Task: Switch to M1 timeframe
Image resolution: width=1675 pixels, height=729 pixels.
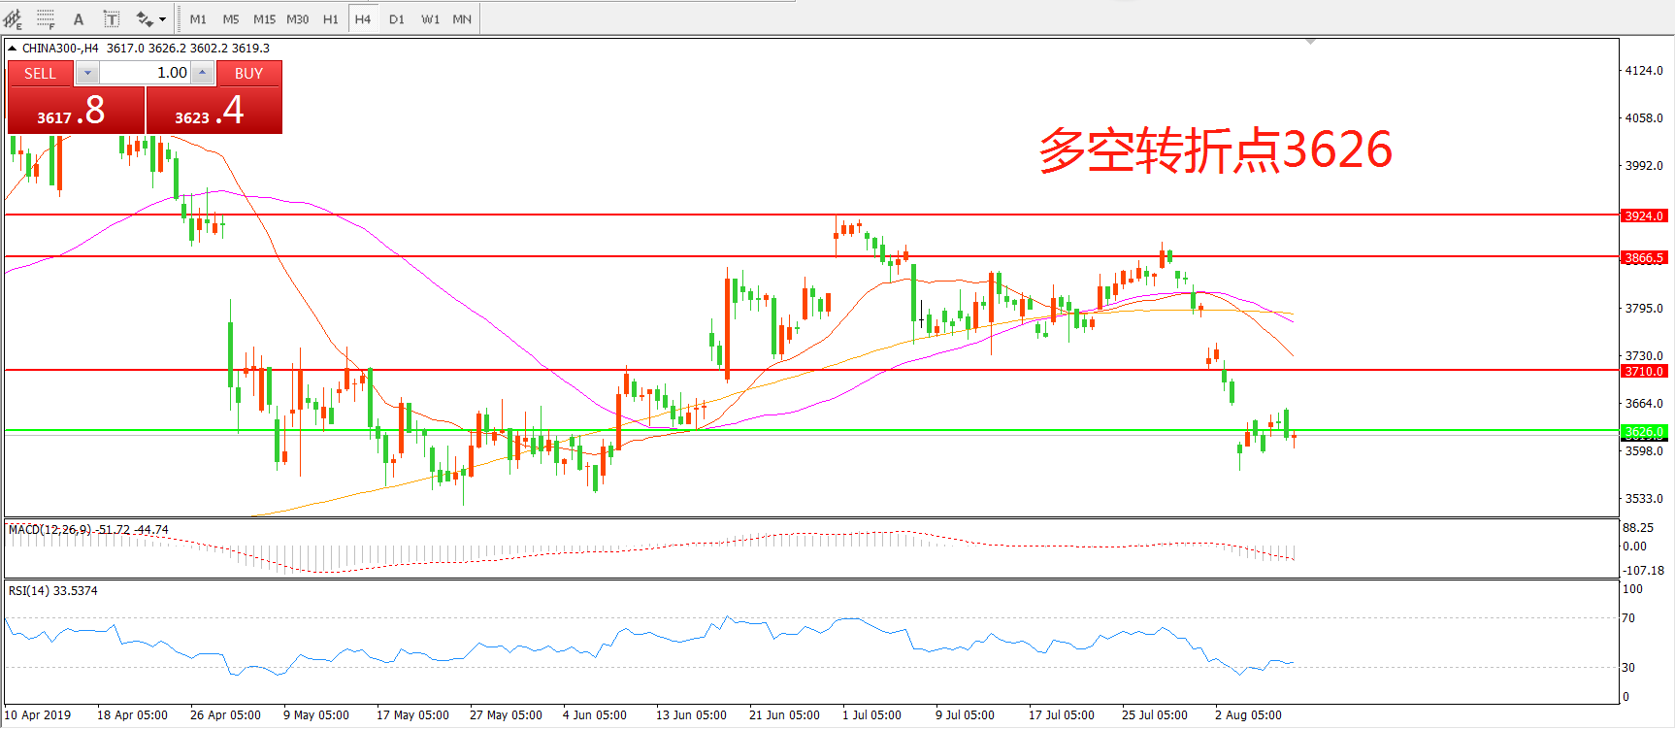Action: [x=198, y=18]
